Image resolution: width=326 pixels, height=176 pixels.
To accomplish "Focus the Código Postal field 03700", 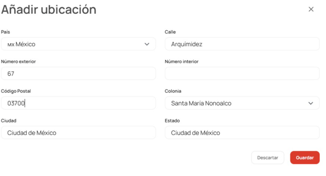I will [78, 103].
